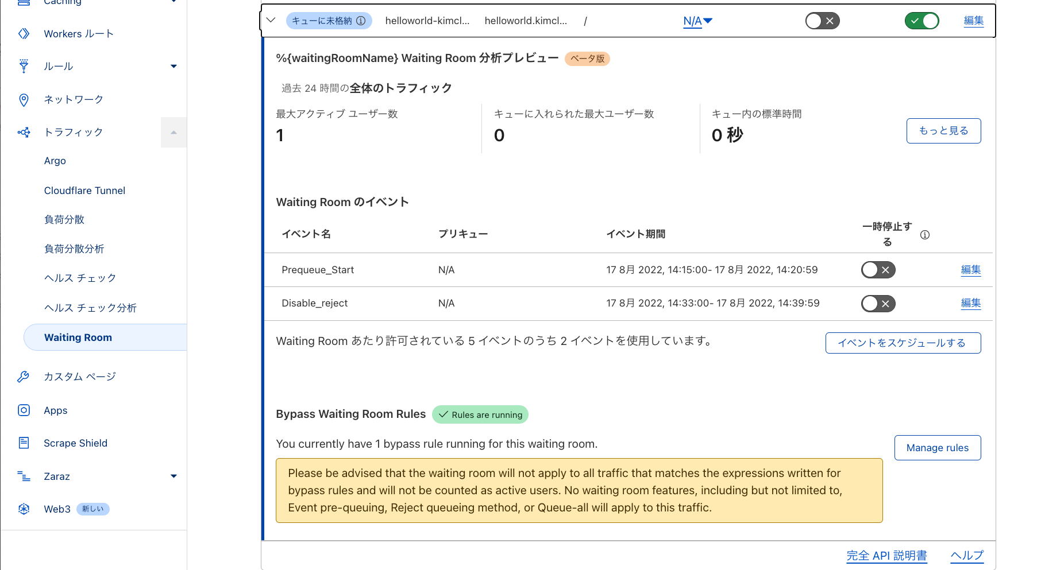1041x570 pixels.
Task: Click the カスタム ページ wrench icon
Action: coord(24,377)
